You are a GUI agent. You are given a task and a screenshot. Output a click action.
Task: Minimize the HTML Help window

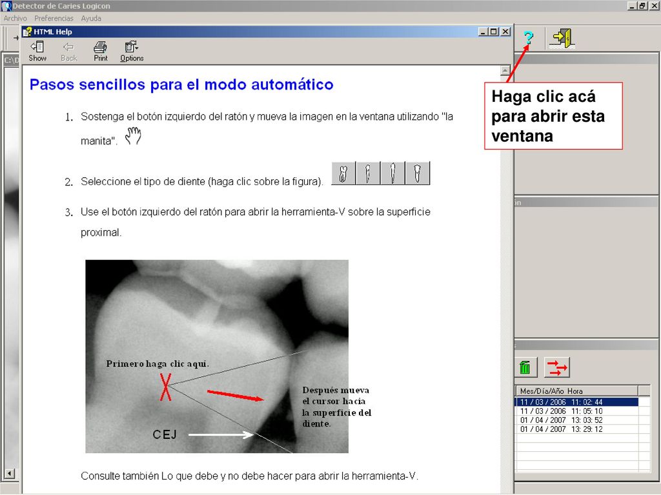tap(483, 32)
